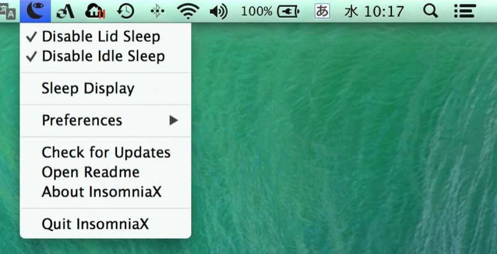Open the Wi-Fi status menu

point(188,11)
